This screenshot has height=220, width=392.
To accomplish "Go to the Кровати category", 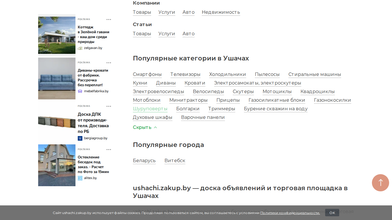I will pyautogui.click(x=195, y=83).
